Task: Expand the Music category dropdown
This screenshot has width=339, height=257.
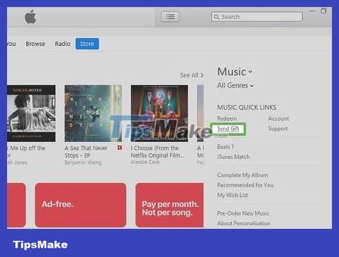Action: 234,72
